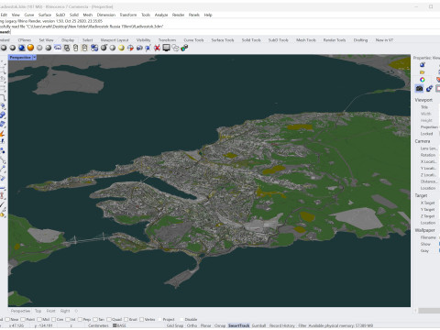Toggle Planar mode in status bar
440x330 pixels.
tap(206, 325)
